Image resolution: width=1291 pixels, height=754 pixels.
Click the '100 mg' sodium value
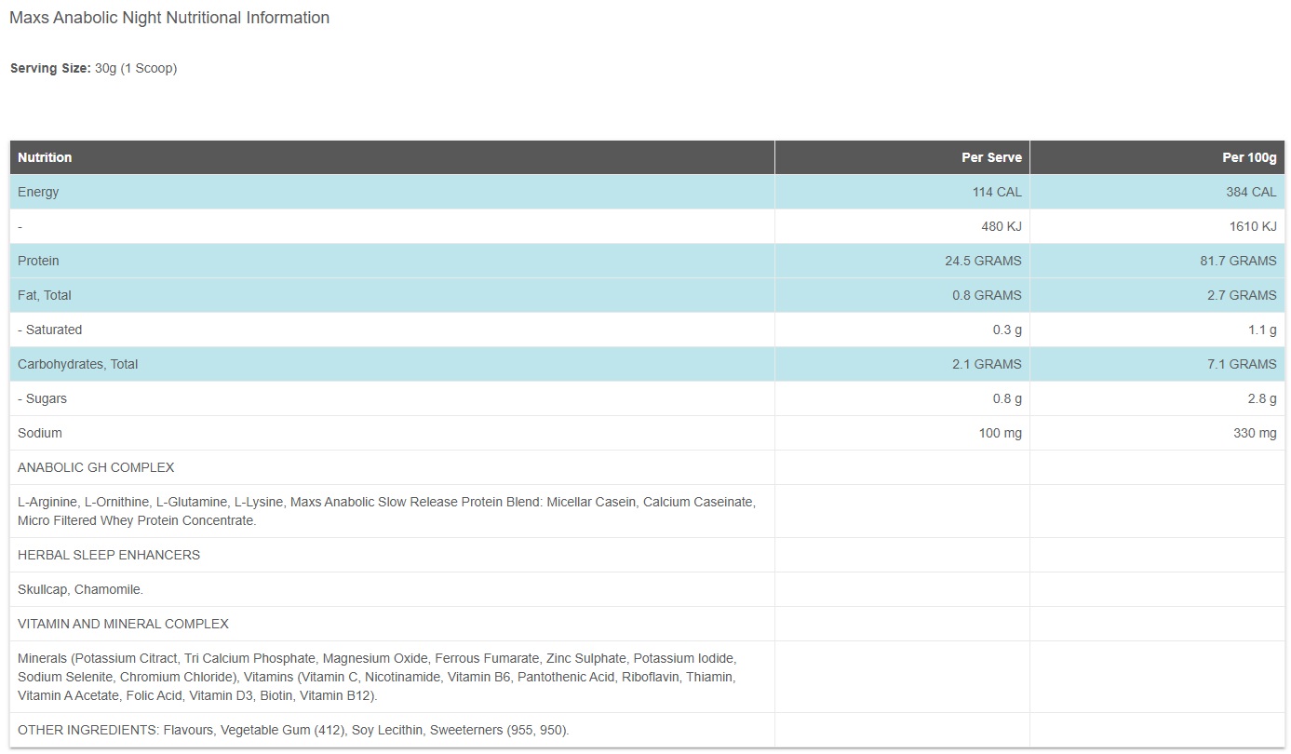tap(1001, 433)
